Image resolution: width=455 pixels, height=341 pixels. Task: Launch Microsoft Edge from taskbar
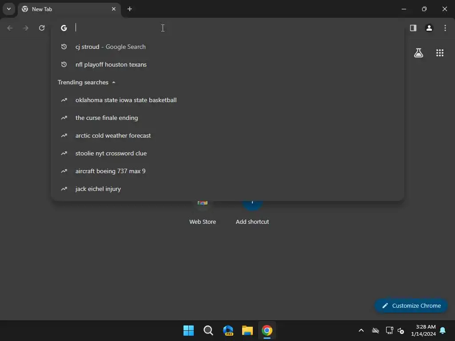coord(228,330)
